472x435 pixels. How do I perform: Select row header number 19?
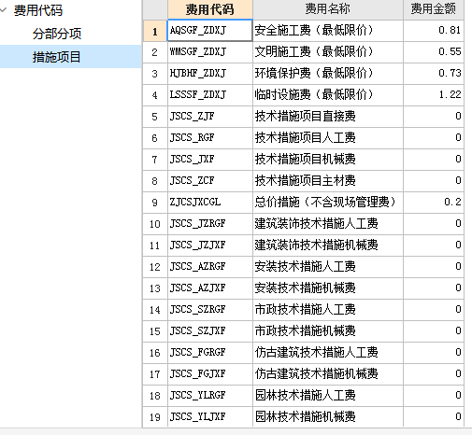[155, 417]
